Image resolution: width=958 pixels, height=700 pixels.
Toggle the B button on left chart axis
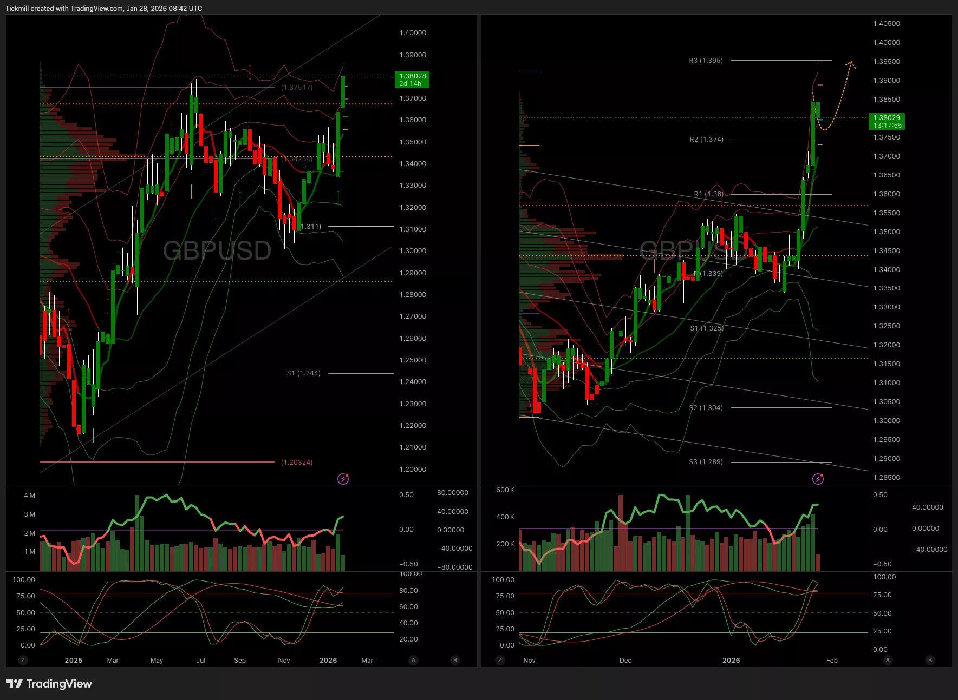click(455, 660)
